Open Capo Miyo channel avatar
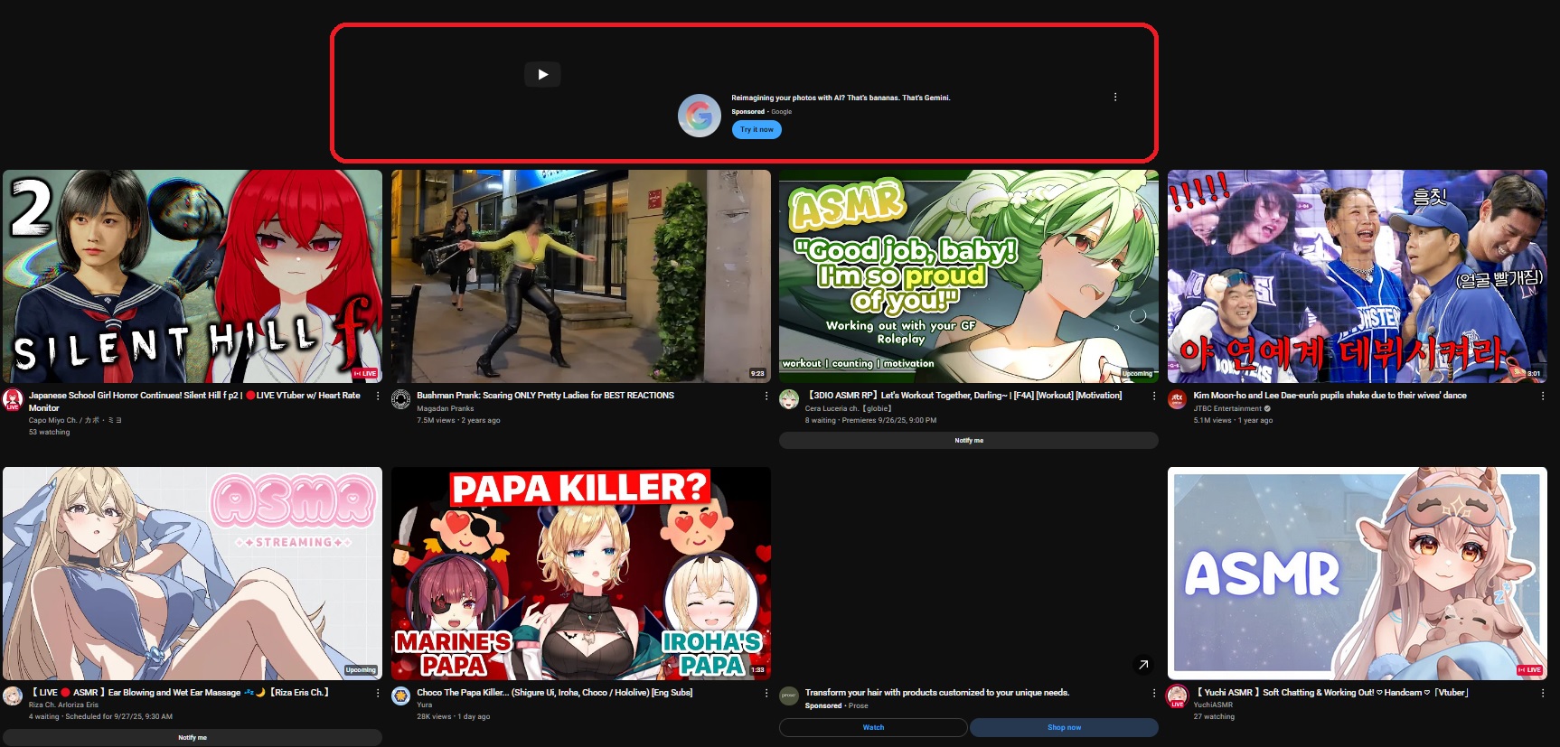The height and width of the screenshot is (747, 1560). 14,399
